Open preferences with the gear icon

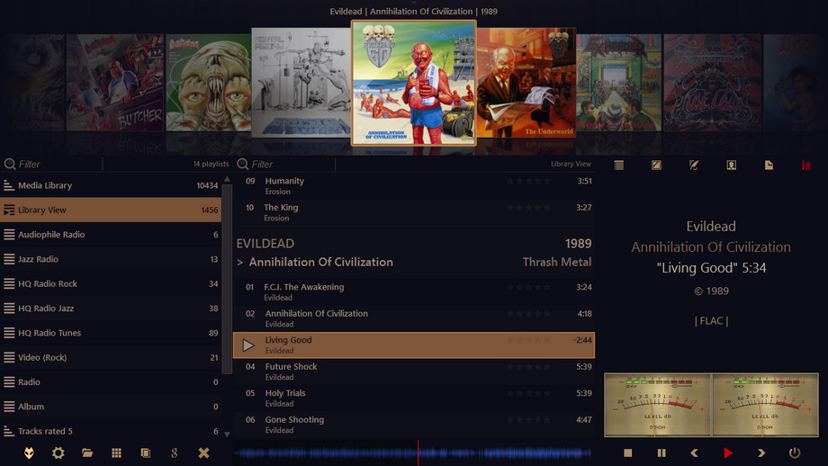(58, 453)
